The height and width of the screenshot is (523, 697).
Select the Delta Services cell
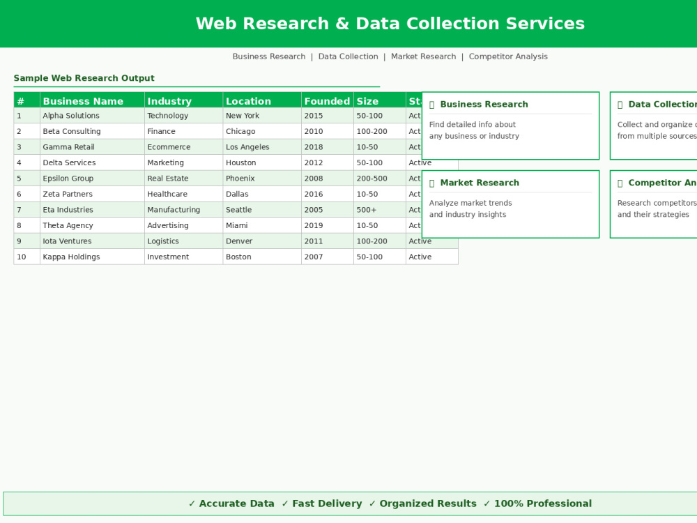pyautogui.click(x=92, y=162)
